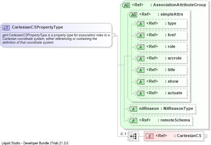Click the AG icon beside AssociationAttributeGroup
The image size is (211, 145).
tap(126, 5)
